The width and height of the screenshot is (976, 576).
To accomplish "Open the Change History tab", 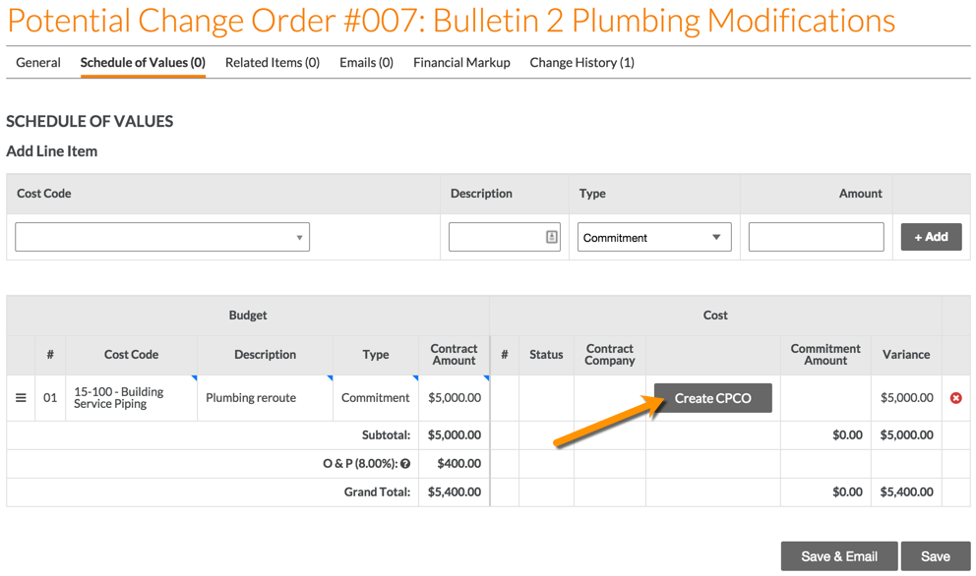I will click(584, 62).
